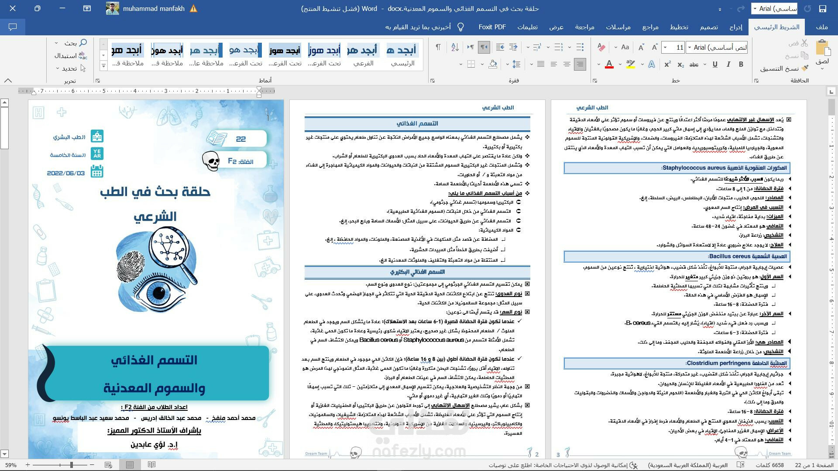Click the zoom slider handle
The image size is (838, 471).
click(x=71, y=465)
